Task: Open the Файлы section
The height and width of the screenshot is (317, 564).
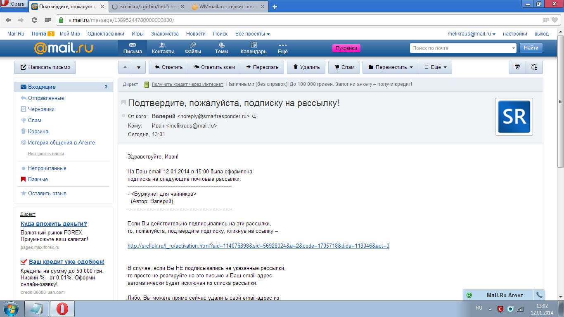Action: 193,48
